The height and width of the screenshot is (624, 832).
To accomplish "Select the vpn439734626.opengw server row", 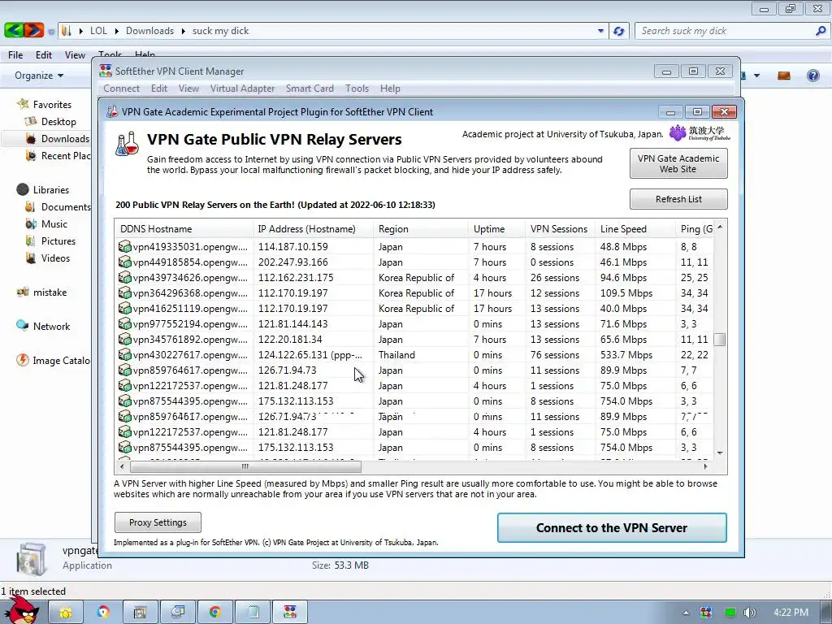I will [414, 278].
